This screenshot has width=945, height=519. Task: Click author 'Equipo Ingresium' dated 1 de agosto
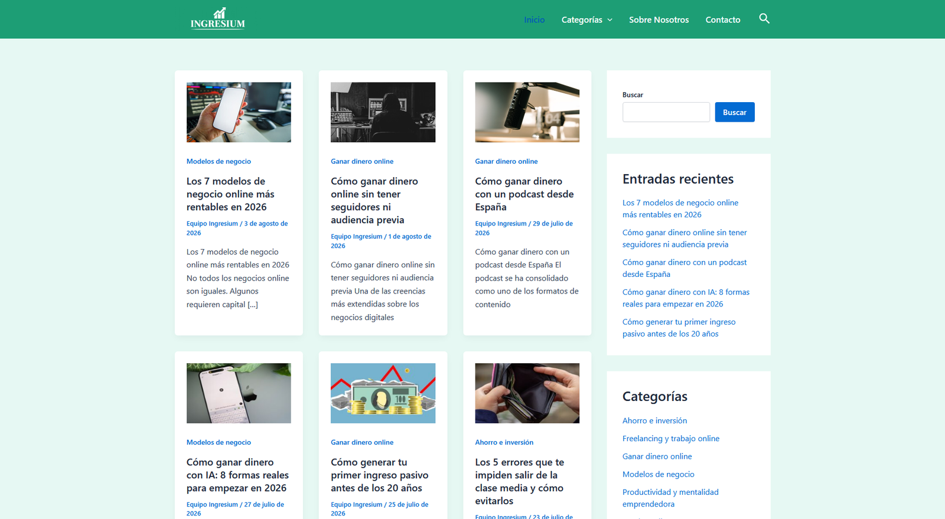356,237
